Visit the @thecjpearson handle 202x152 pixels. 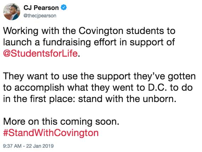tap(40, 16)
